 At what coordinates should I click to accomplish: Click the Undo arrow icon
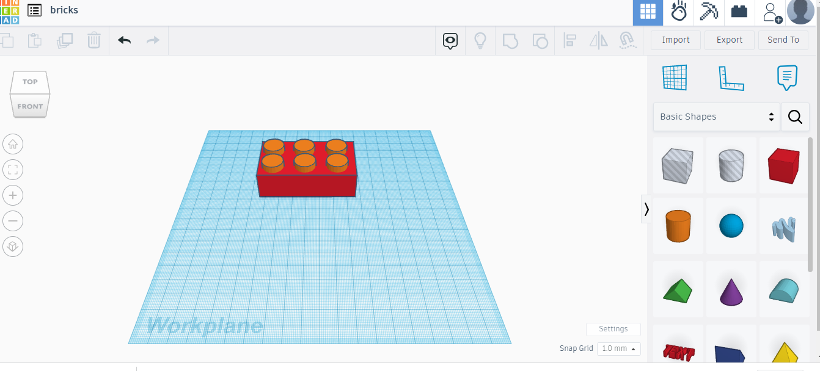[125, 40]
